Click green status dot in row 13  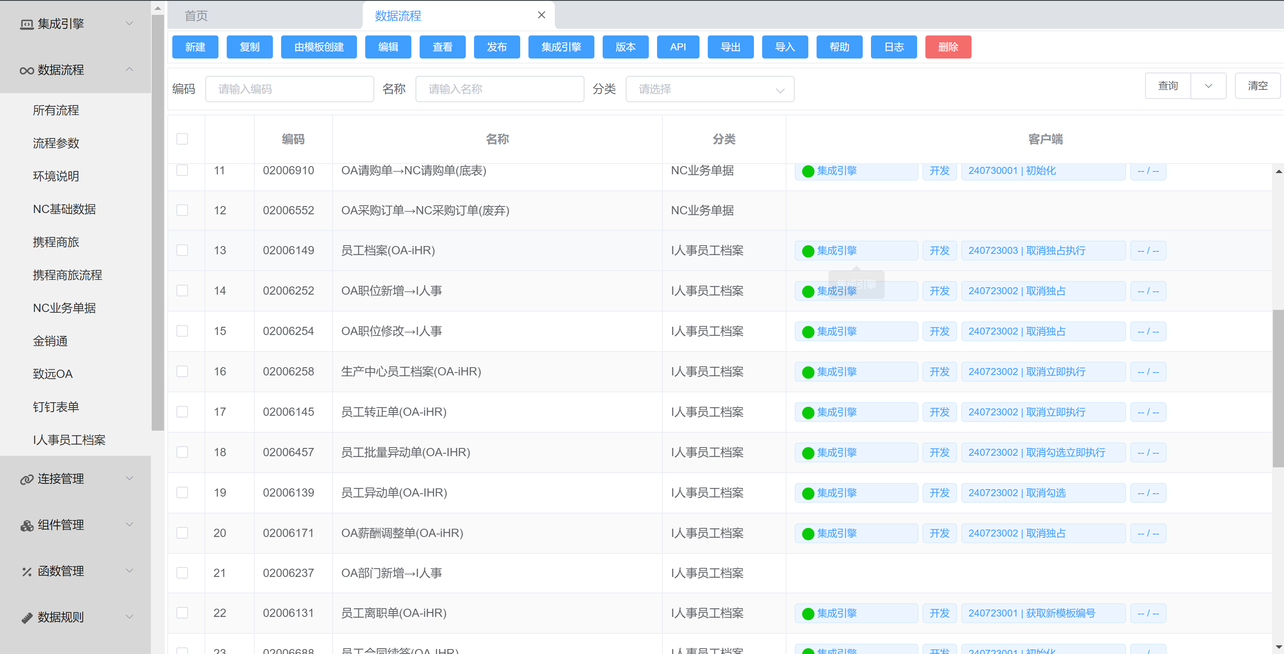pyautogui.click(x=808, y=251)
